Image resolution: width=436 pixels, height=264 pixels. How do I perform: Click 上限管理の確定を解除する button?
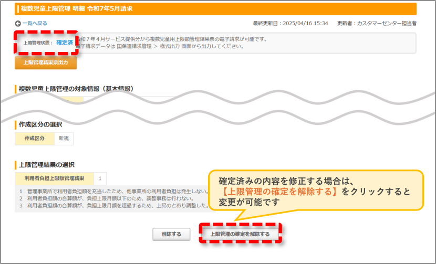click(x=240, y=234)
